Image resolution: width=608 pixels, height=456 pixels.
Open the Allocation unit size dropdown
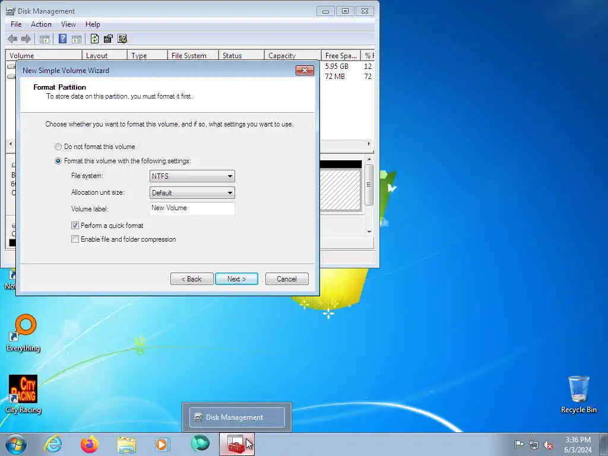click(192, 193)
